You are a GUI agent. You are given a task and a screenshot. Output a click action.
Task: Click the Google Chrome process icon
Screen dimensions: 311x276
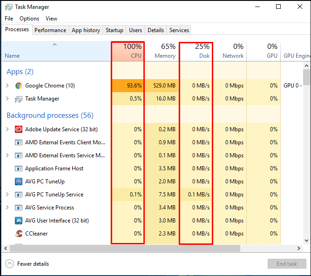19,86
